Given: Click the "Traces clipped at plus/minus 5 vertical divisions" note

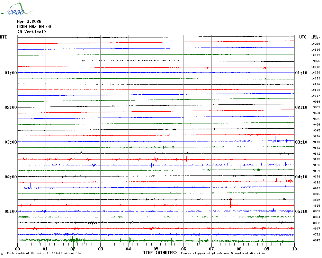Looking at the screenshot, I should [x=223, y=253].
